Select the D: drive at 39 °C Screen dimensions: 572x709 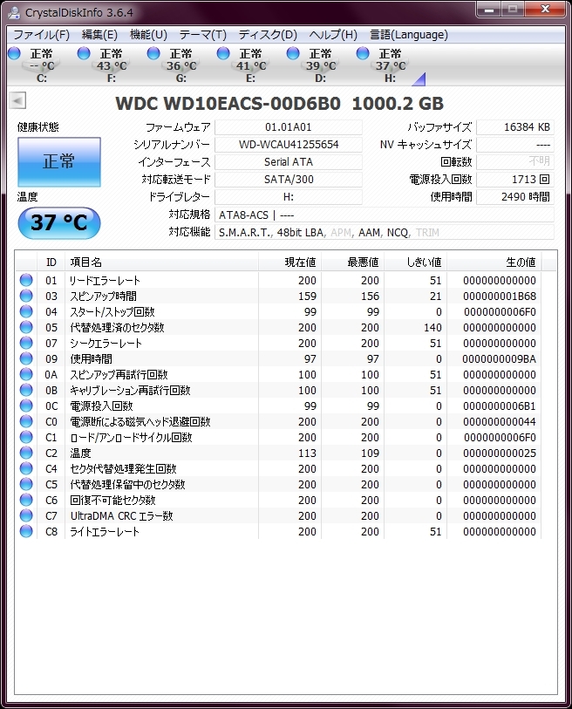pos(320,65)
